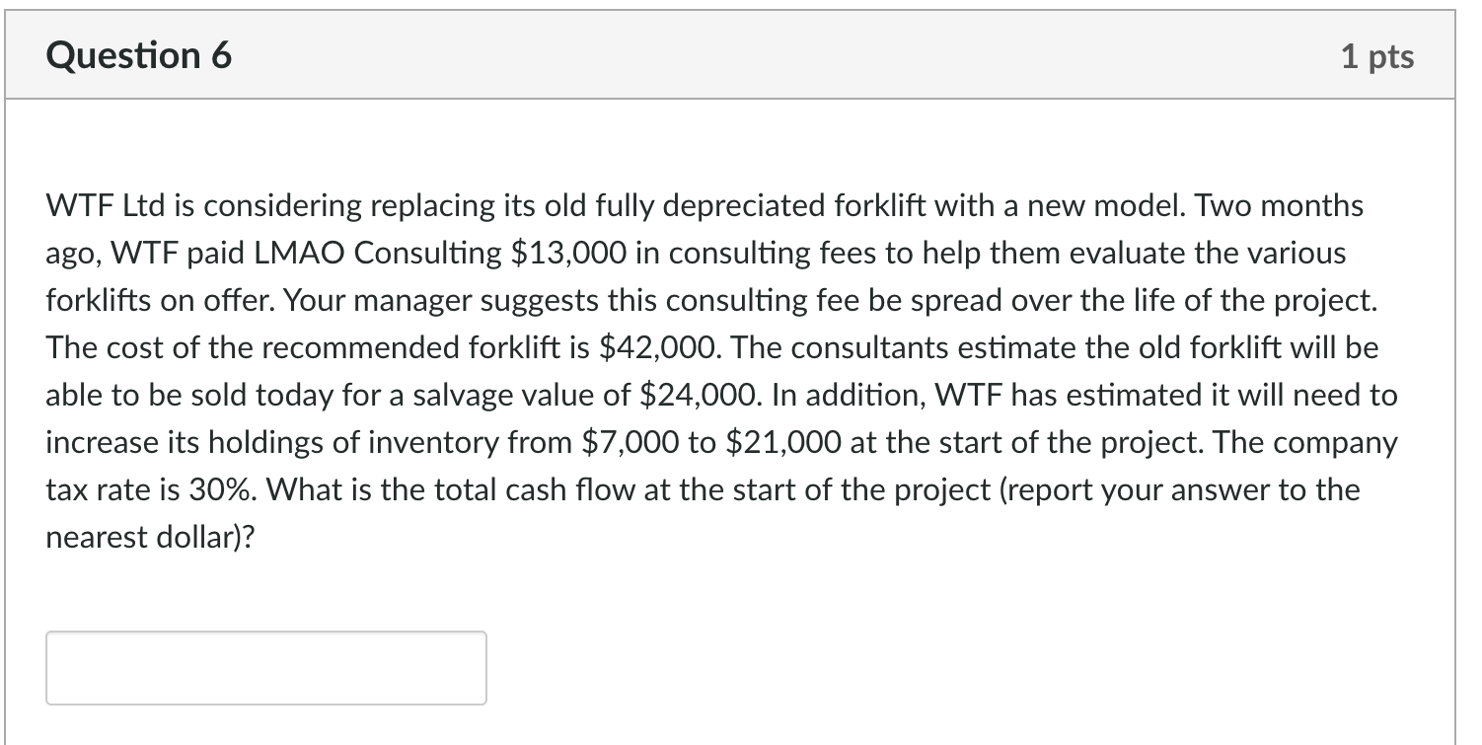The image size is (1482, 745).
Task: Click the question header bar
Action: click(x=740, y=54)
